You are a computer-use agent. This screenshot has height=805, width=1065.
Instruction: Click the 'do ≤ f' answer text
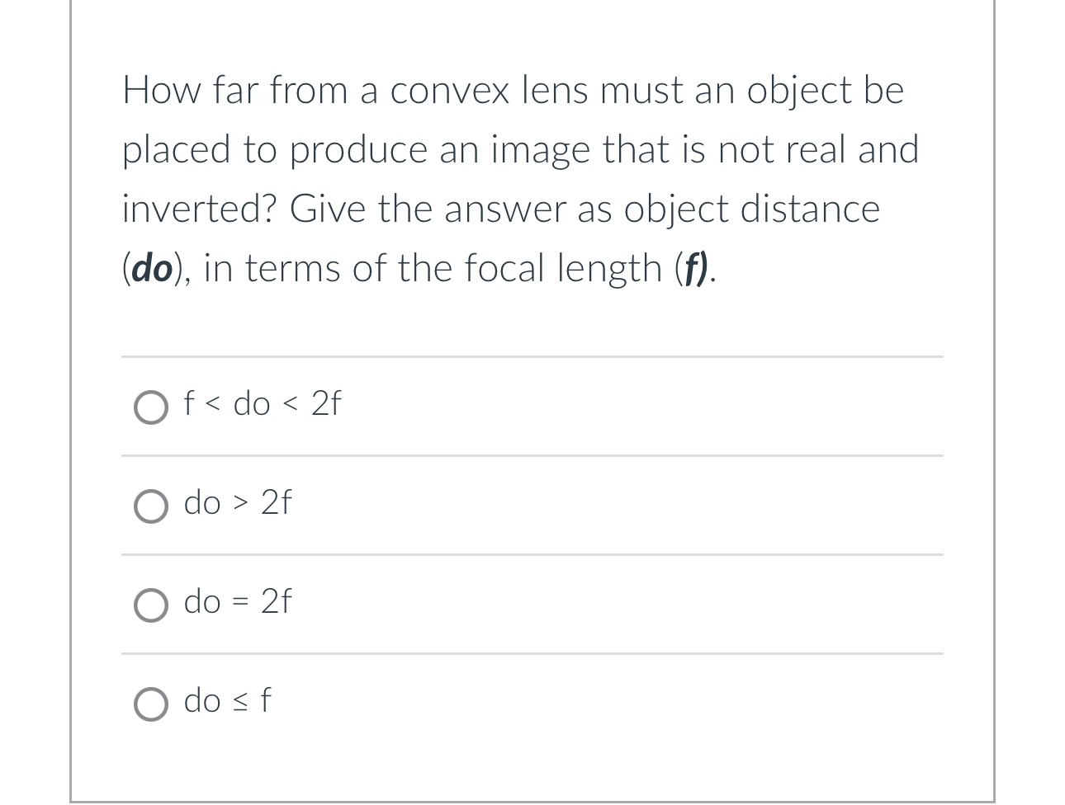tap(227, 700)
